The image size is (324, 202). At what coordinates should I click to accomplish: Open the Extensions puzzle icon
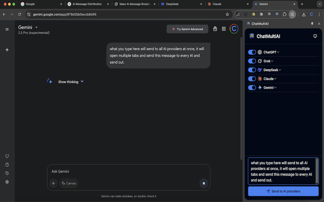pos(285,14)
